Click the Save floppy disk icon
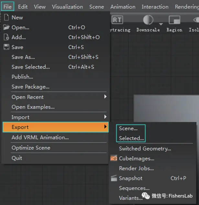Image resolution: width=199 pixels, height=205 pixels. pyautogui.click(x=6, y=47)
